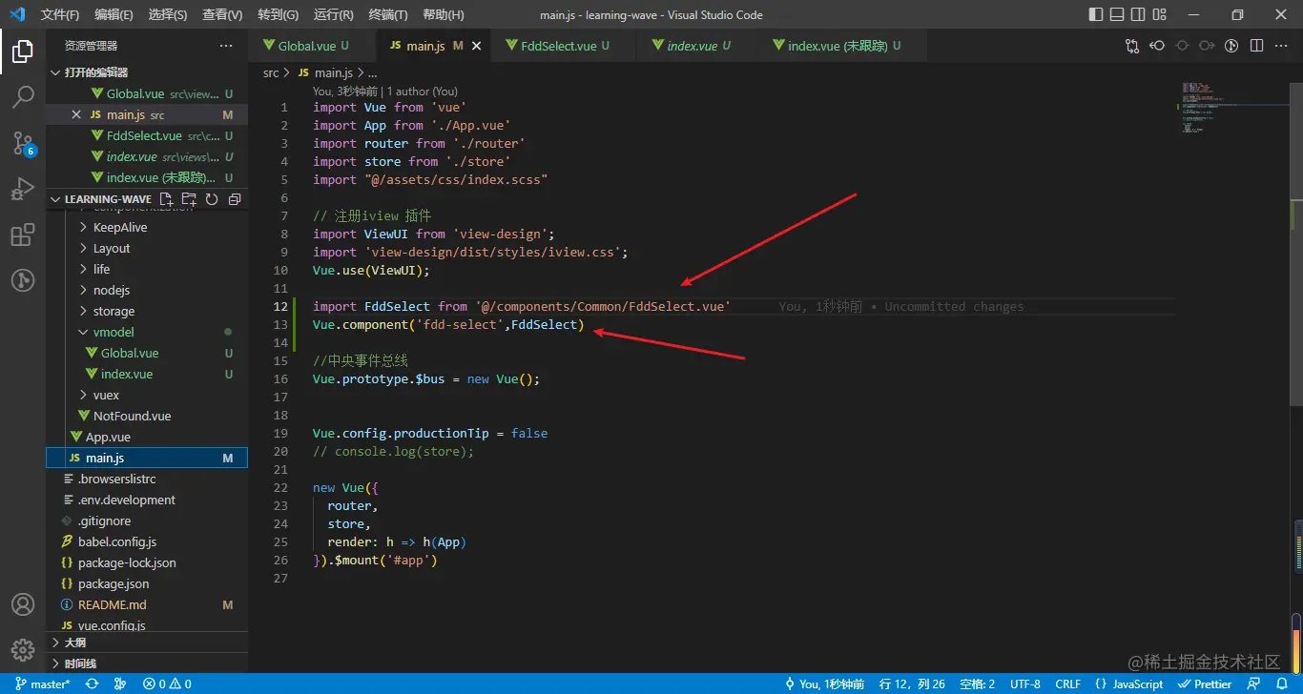
Task: Expand the nodejs folder
Action: (147, 290)
